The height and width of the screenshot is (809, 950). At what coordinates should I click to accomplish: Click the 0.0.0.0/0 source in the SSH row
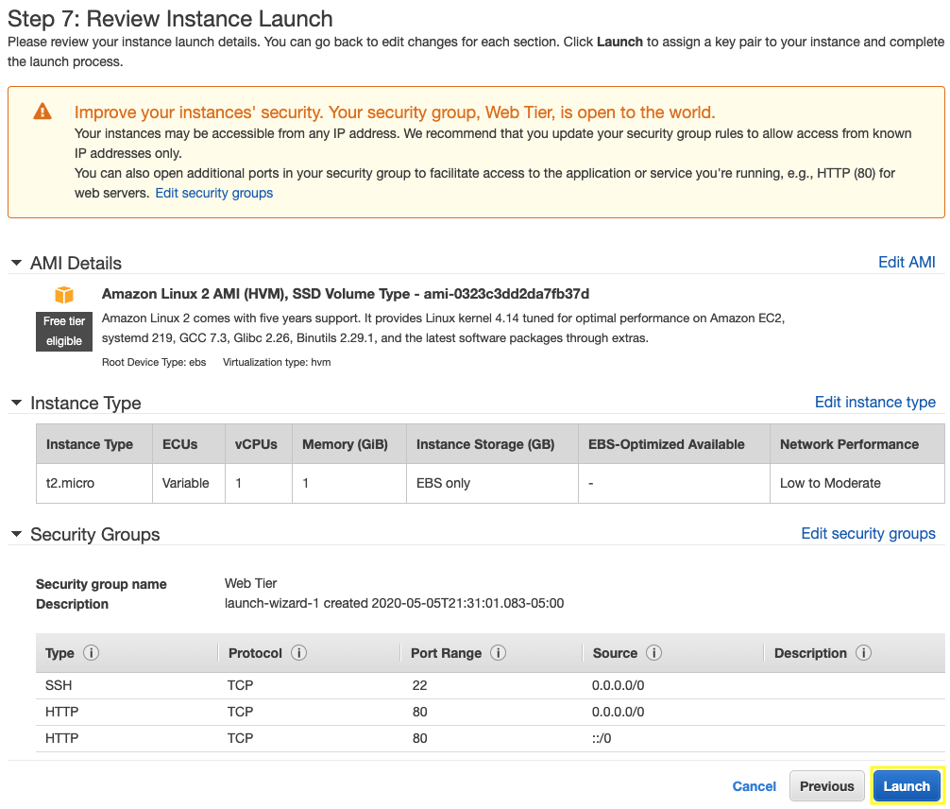coord(618,685)
